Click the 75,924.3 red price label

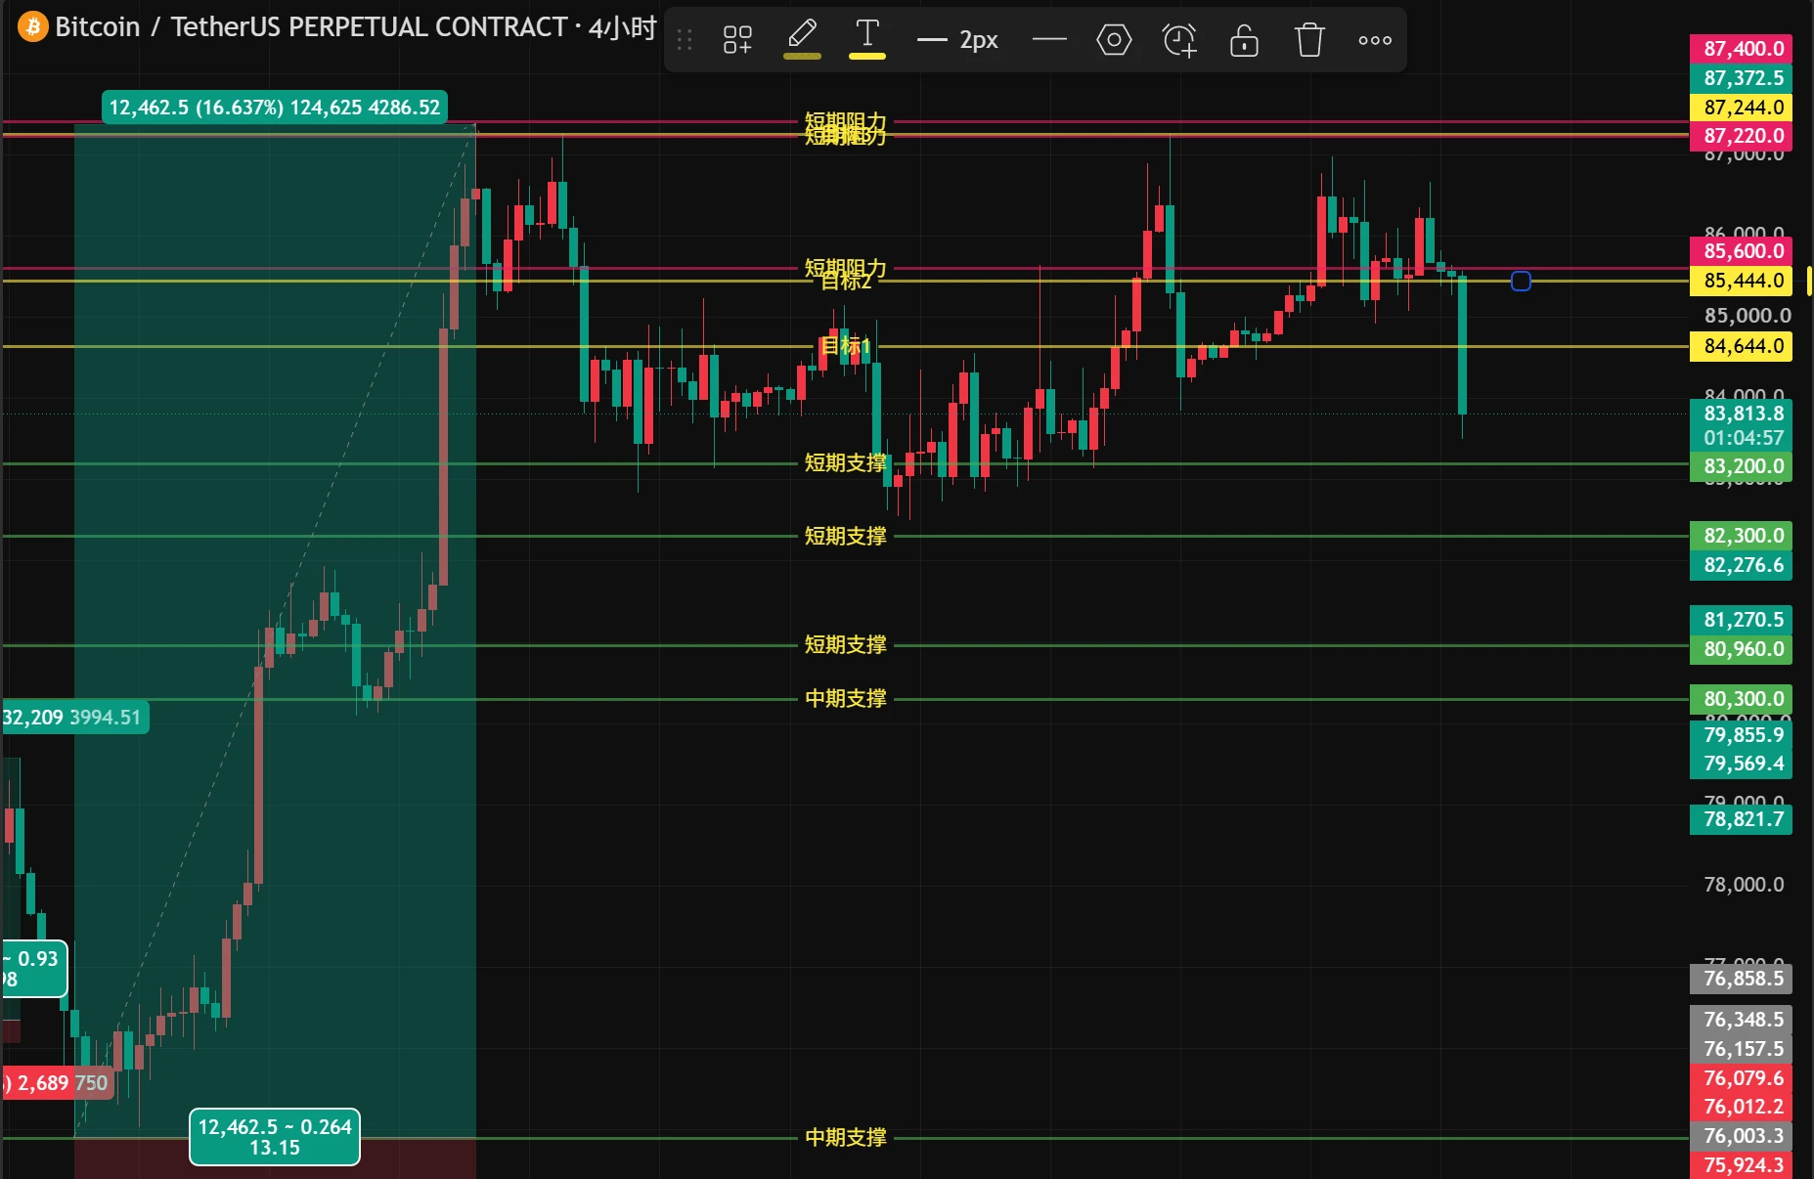click(x=1741, y=1165)
